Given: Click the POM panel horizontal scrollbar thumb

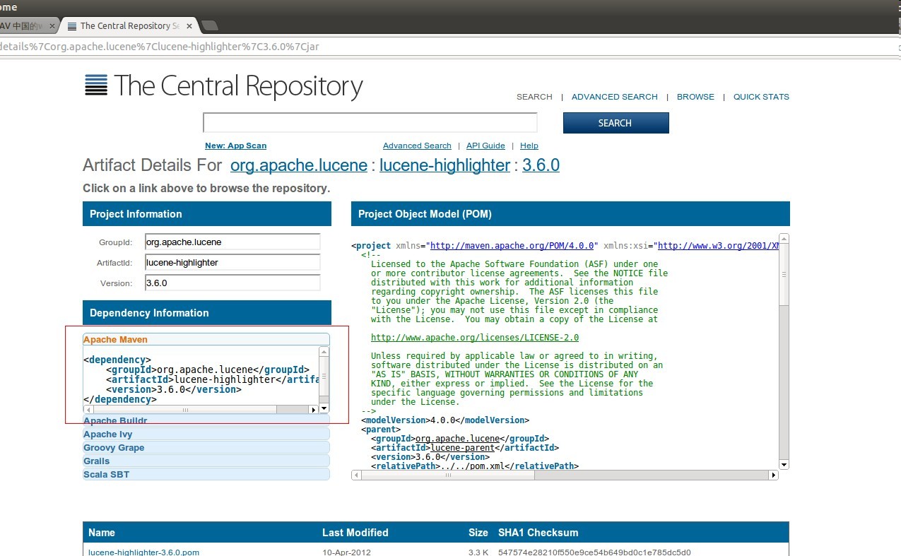Looking at the screenshot, I should [449, 475].
